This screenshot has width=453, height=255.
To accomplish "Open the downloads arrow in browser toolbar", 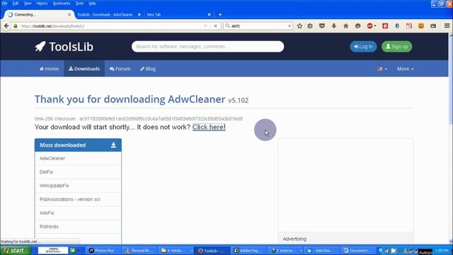I will 334,26.
